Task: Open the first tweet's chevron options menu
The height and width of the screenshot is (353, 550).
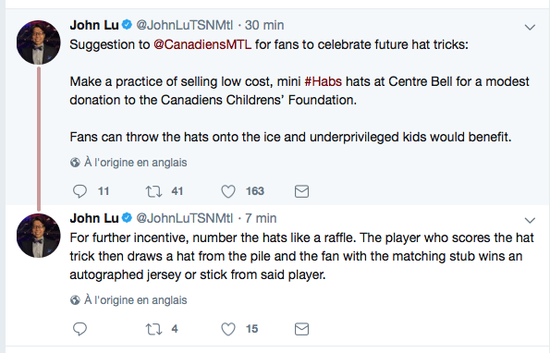Action: [x=530, y=27]
